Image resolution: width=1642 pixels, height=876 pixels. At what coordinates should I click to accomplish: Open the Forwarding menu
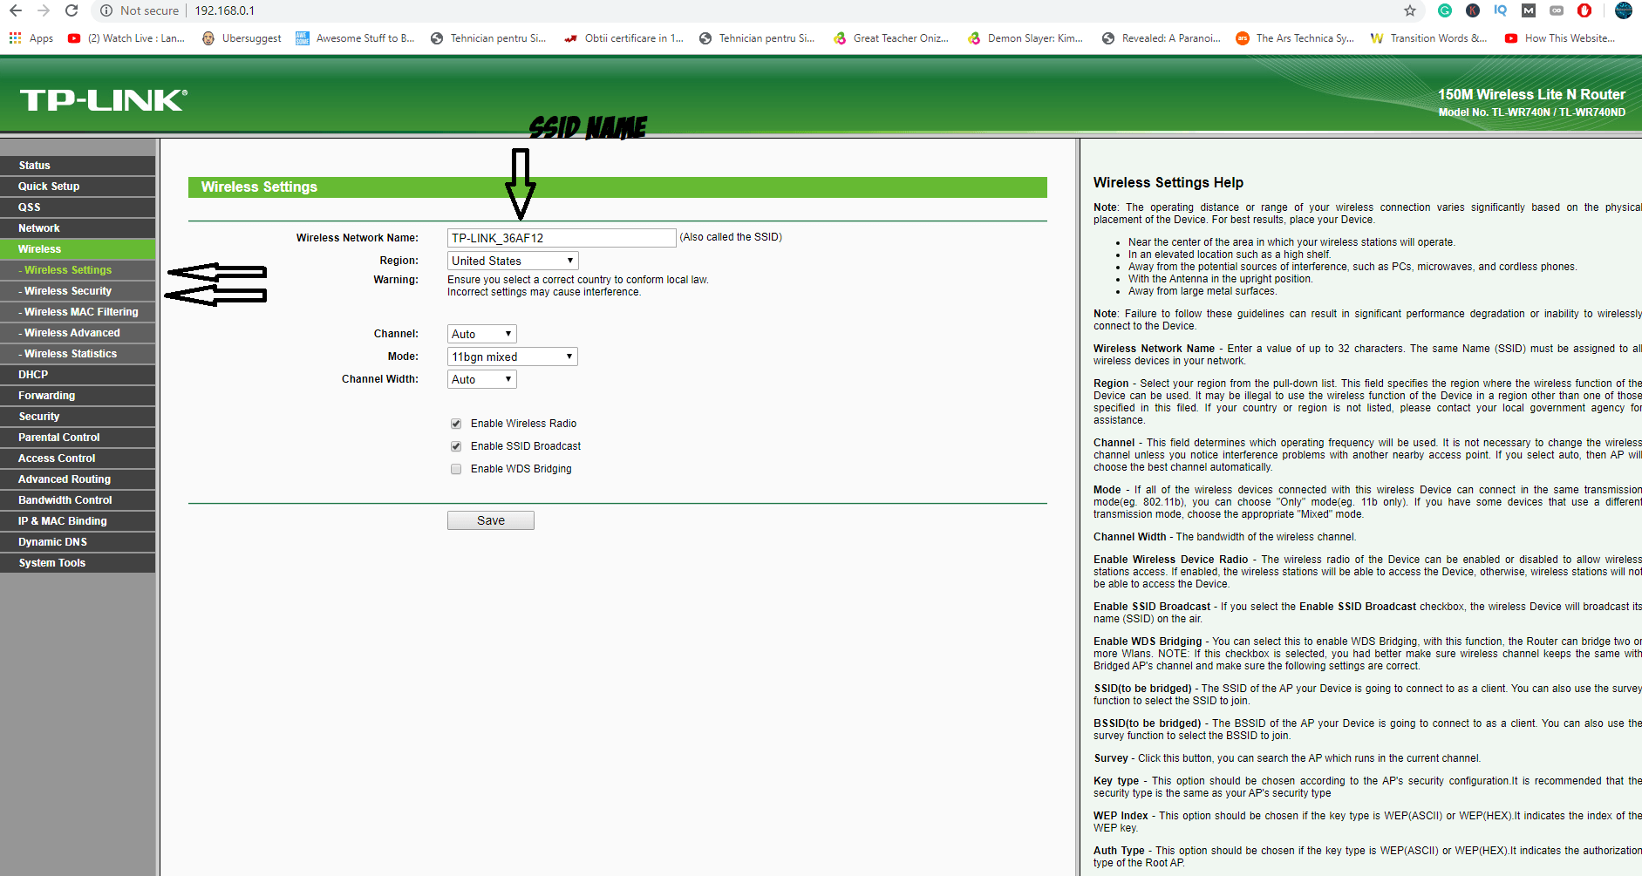click(x=78, y=396)
